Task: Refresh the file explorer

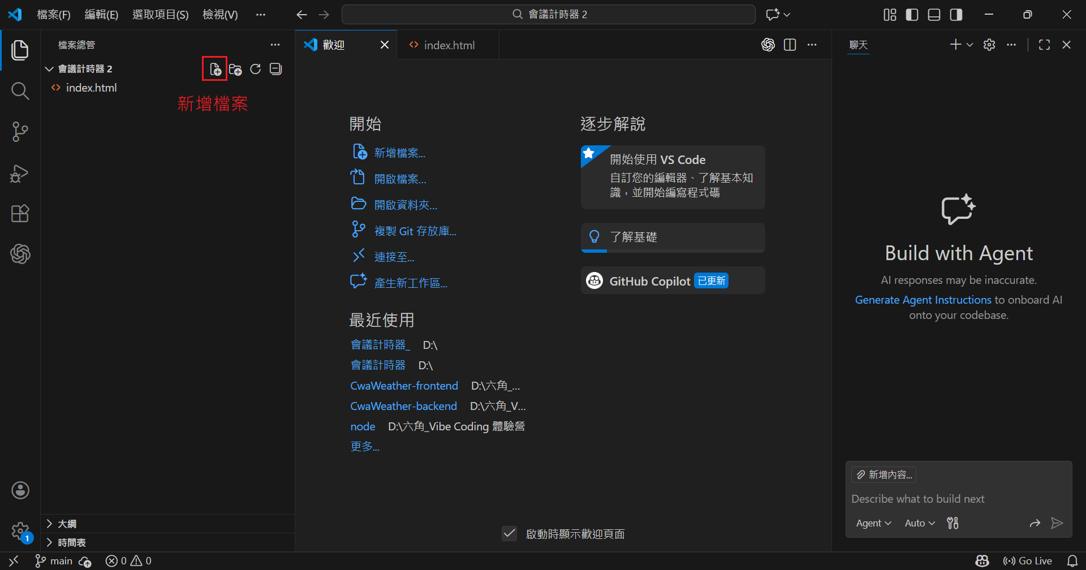Action: pos(256,69)
